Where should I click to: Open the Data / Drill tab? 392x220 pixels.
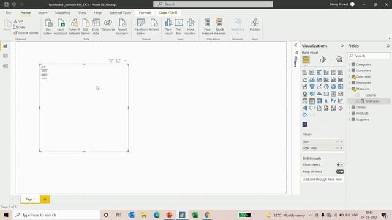coord(168,13)
